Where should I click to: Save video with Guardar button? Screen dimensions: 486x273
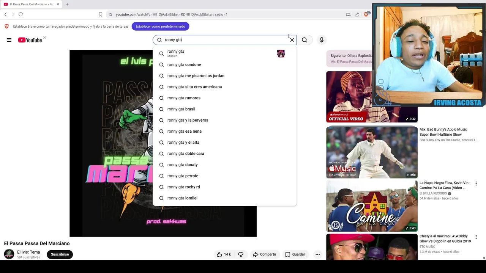tap(295, 254)
